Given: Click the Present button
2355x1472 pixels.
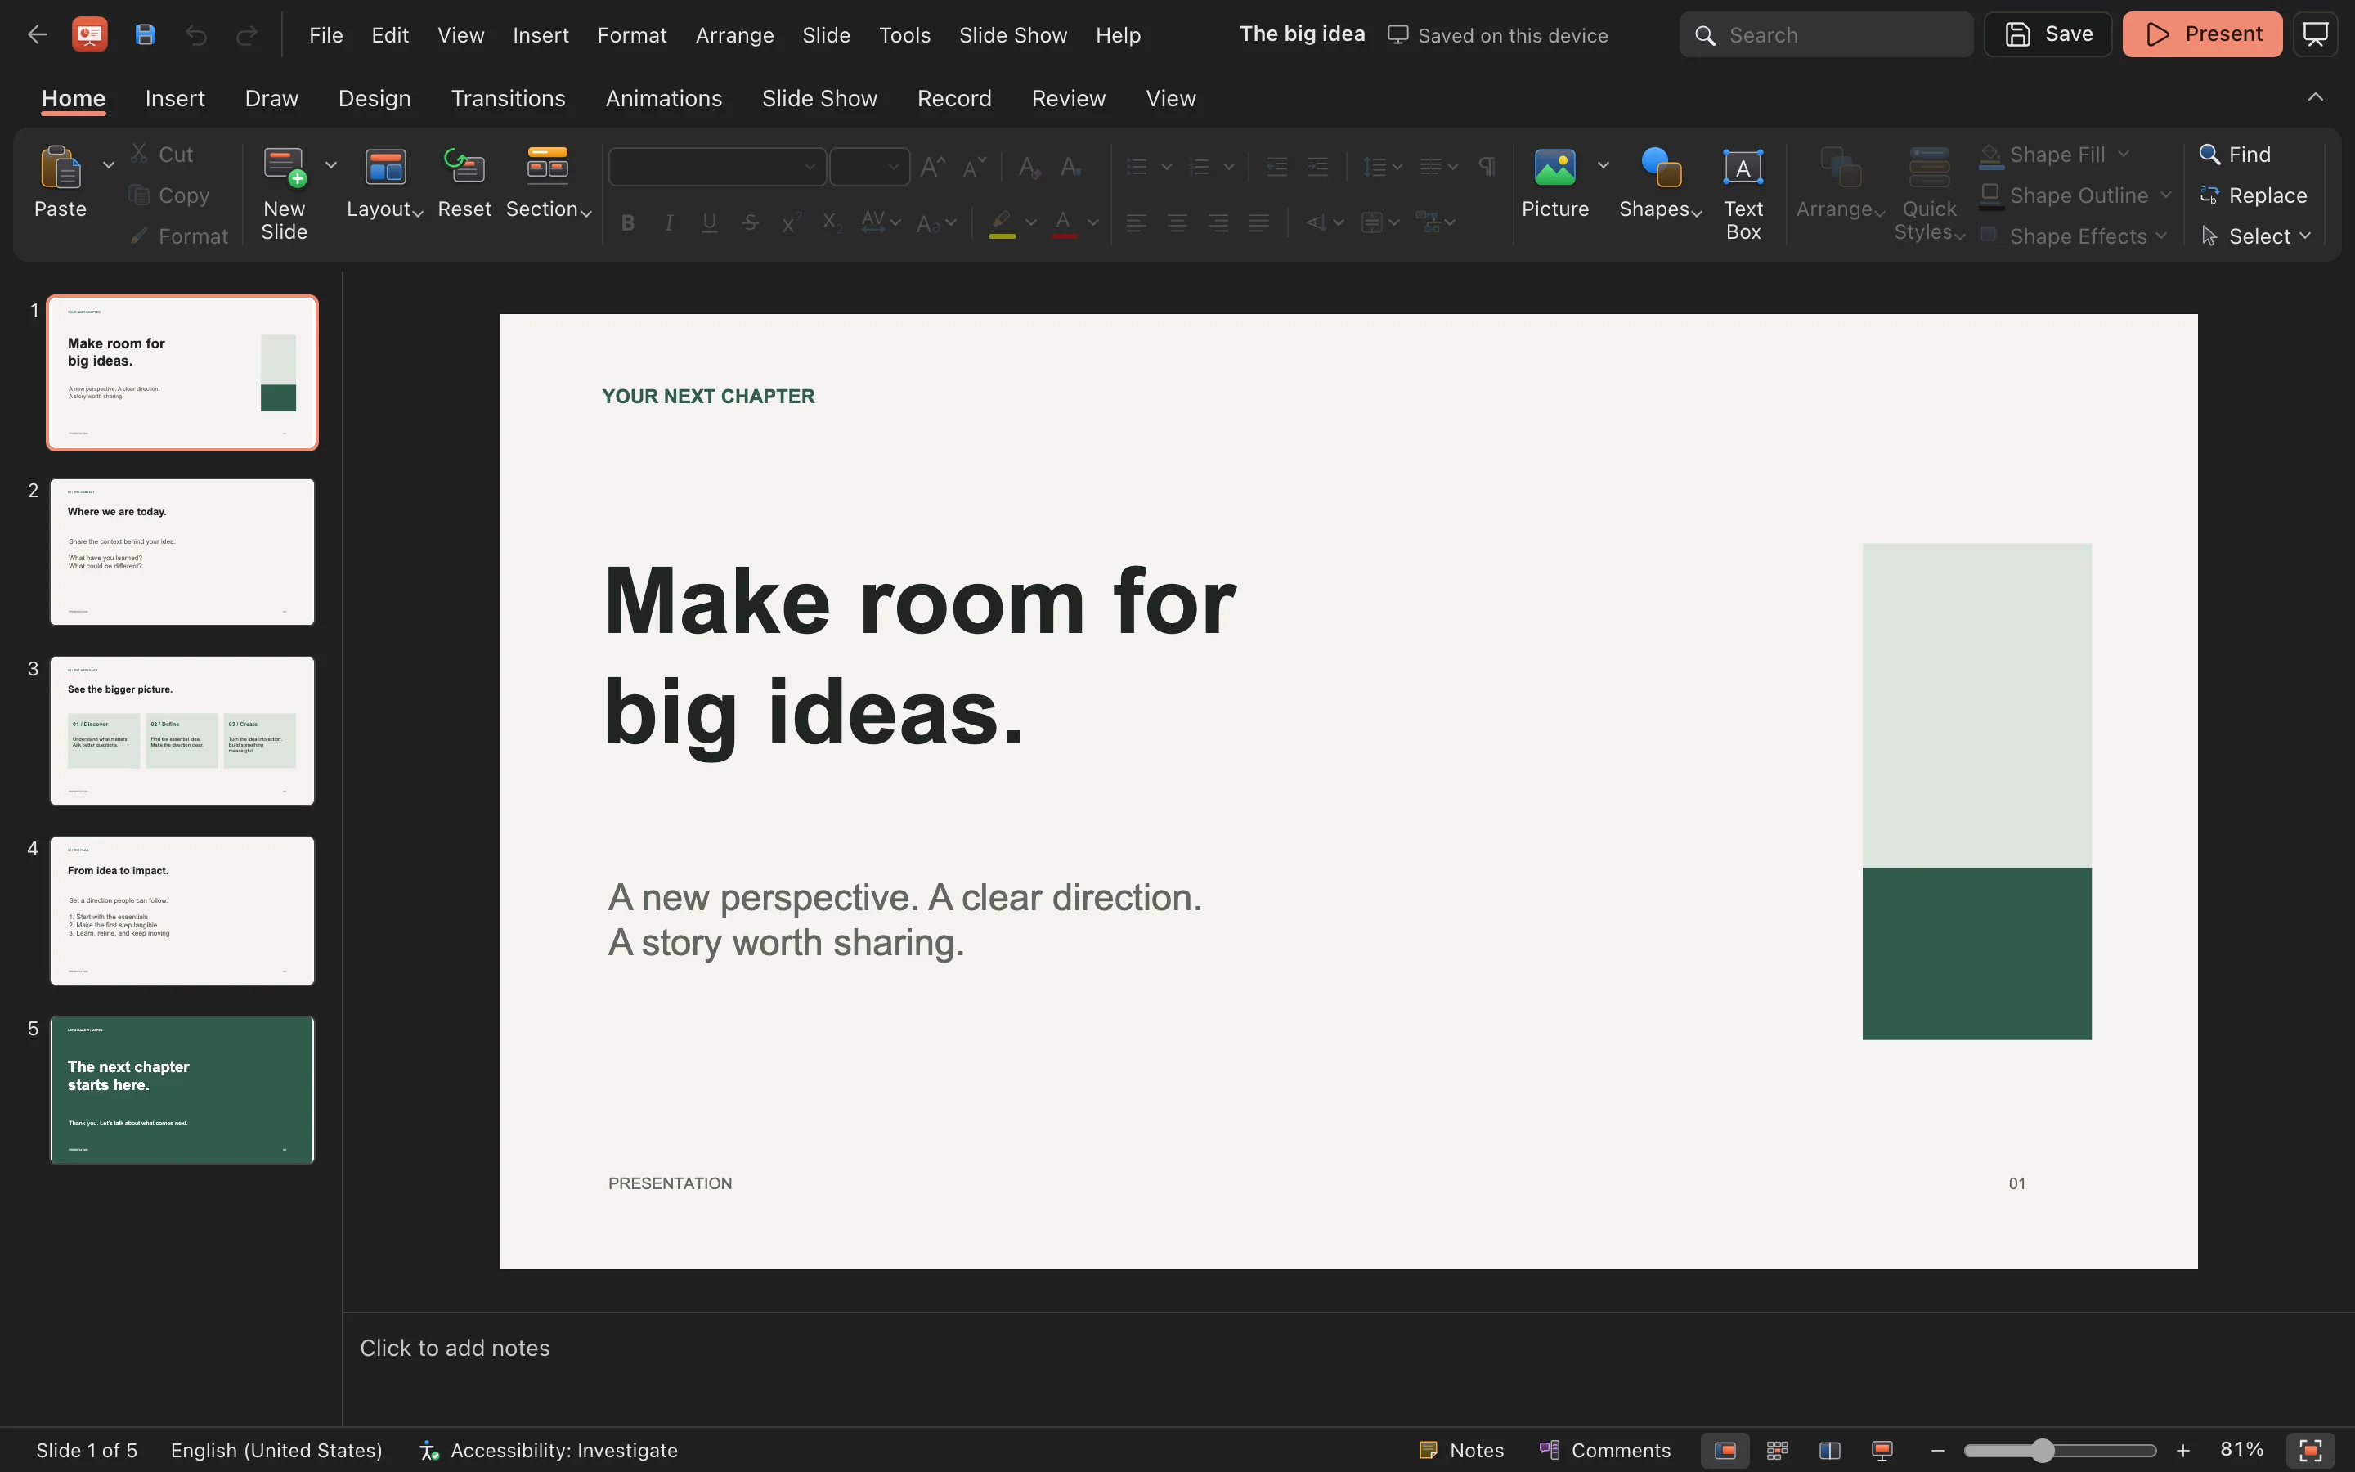Looking at the screenshot, I should tap(2202, 34).
